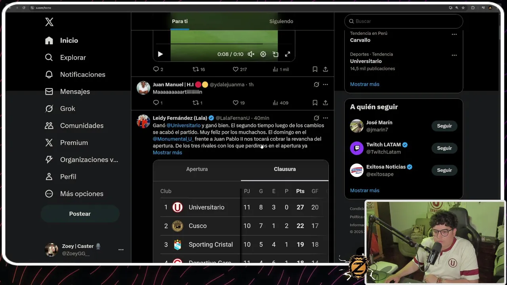Bookmark this page with star icon
Image resolution: width=507 pixels, height=285 pixels.
[463, 8]
